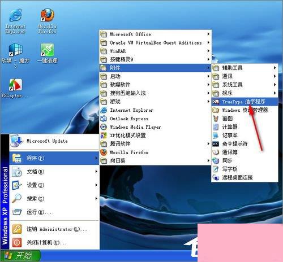
Task: Click the 设置 settings icon
Action: [16, 185]
